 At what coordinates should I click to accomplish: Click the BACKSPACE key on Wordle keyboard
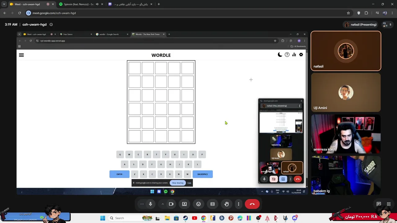coord(203,174)
